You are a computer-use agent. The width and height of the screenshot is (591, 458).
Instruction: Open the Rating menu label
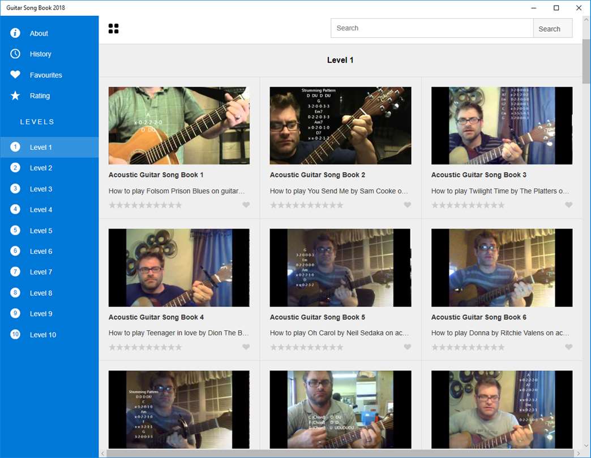[40, 96]
